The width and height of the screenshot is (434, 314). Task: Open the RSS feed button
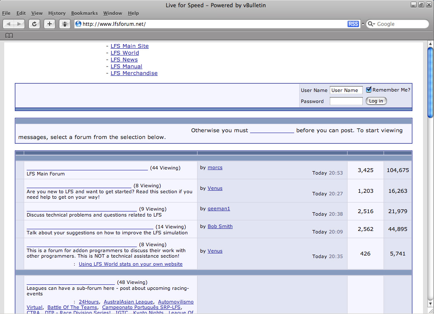click(x=353, y=24)
